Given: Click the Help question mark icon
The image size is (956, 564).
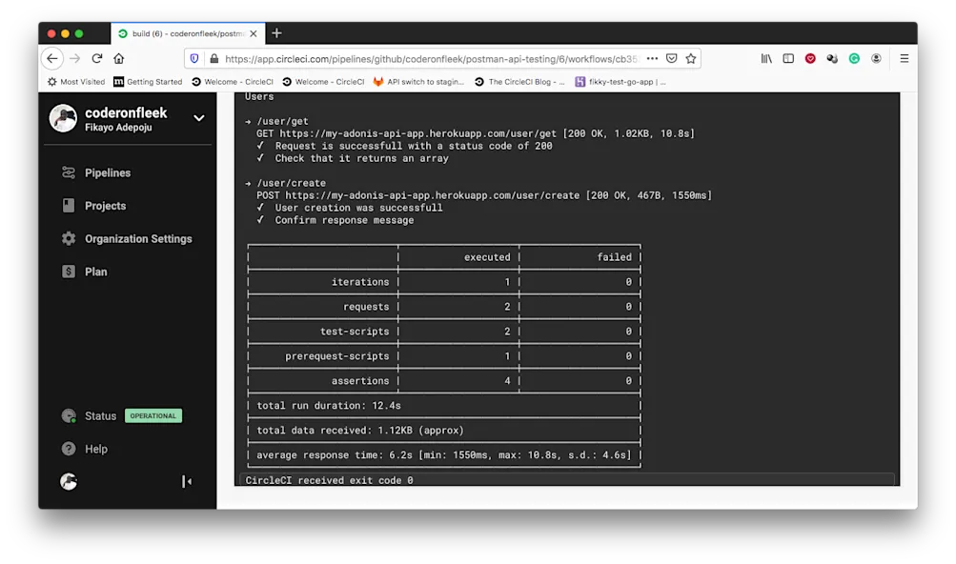Looking at the screenshot, I should [68, 449].
